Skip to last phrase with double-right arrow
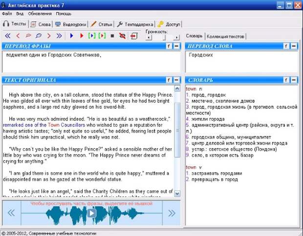 click(59, 36)
